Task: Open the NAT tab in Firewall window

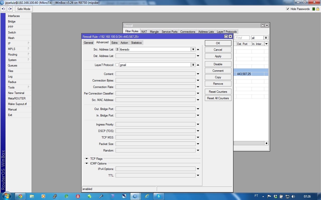Action: click(144, 32)
